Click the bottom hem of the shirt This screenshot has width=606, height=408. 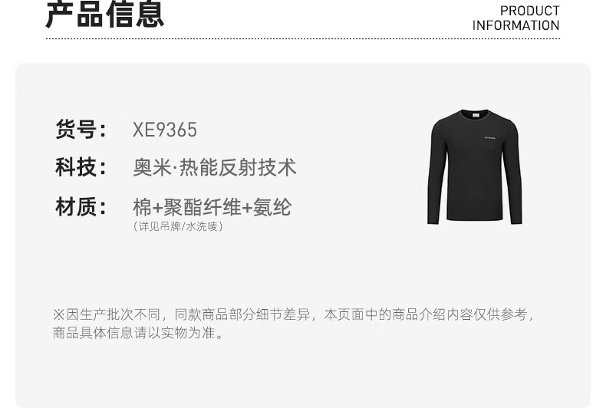(475, 218)
